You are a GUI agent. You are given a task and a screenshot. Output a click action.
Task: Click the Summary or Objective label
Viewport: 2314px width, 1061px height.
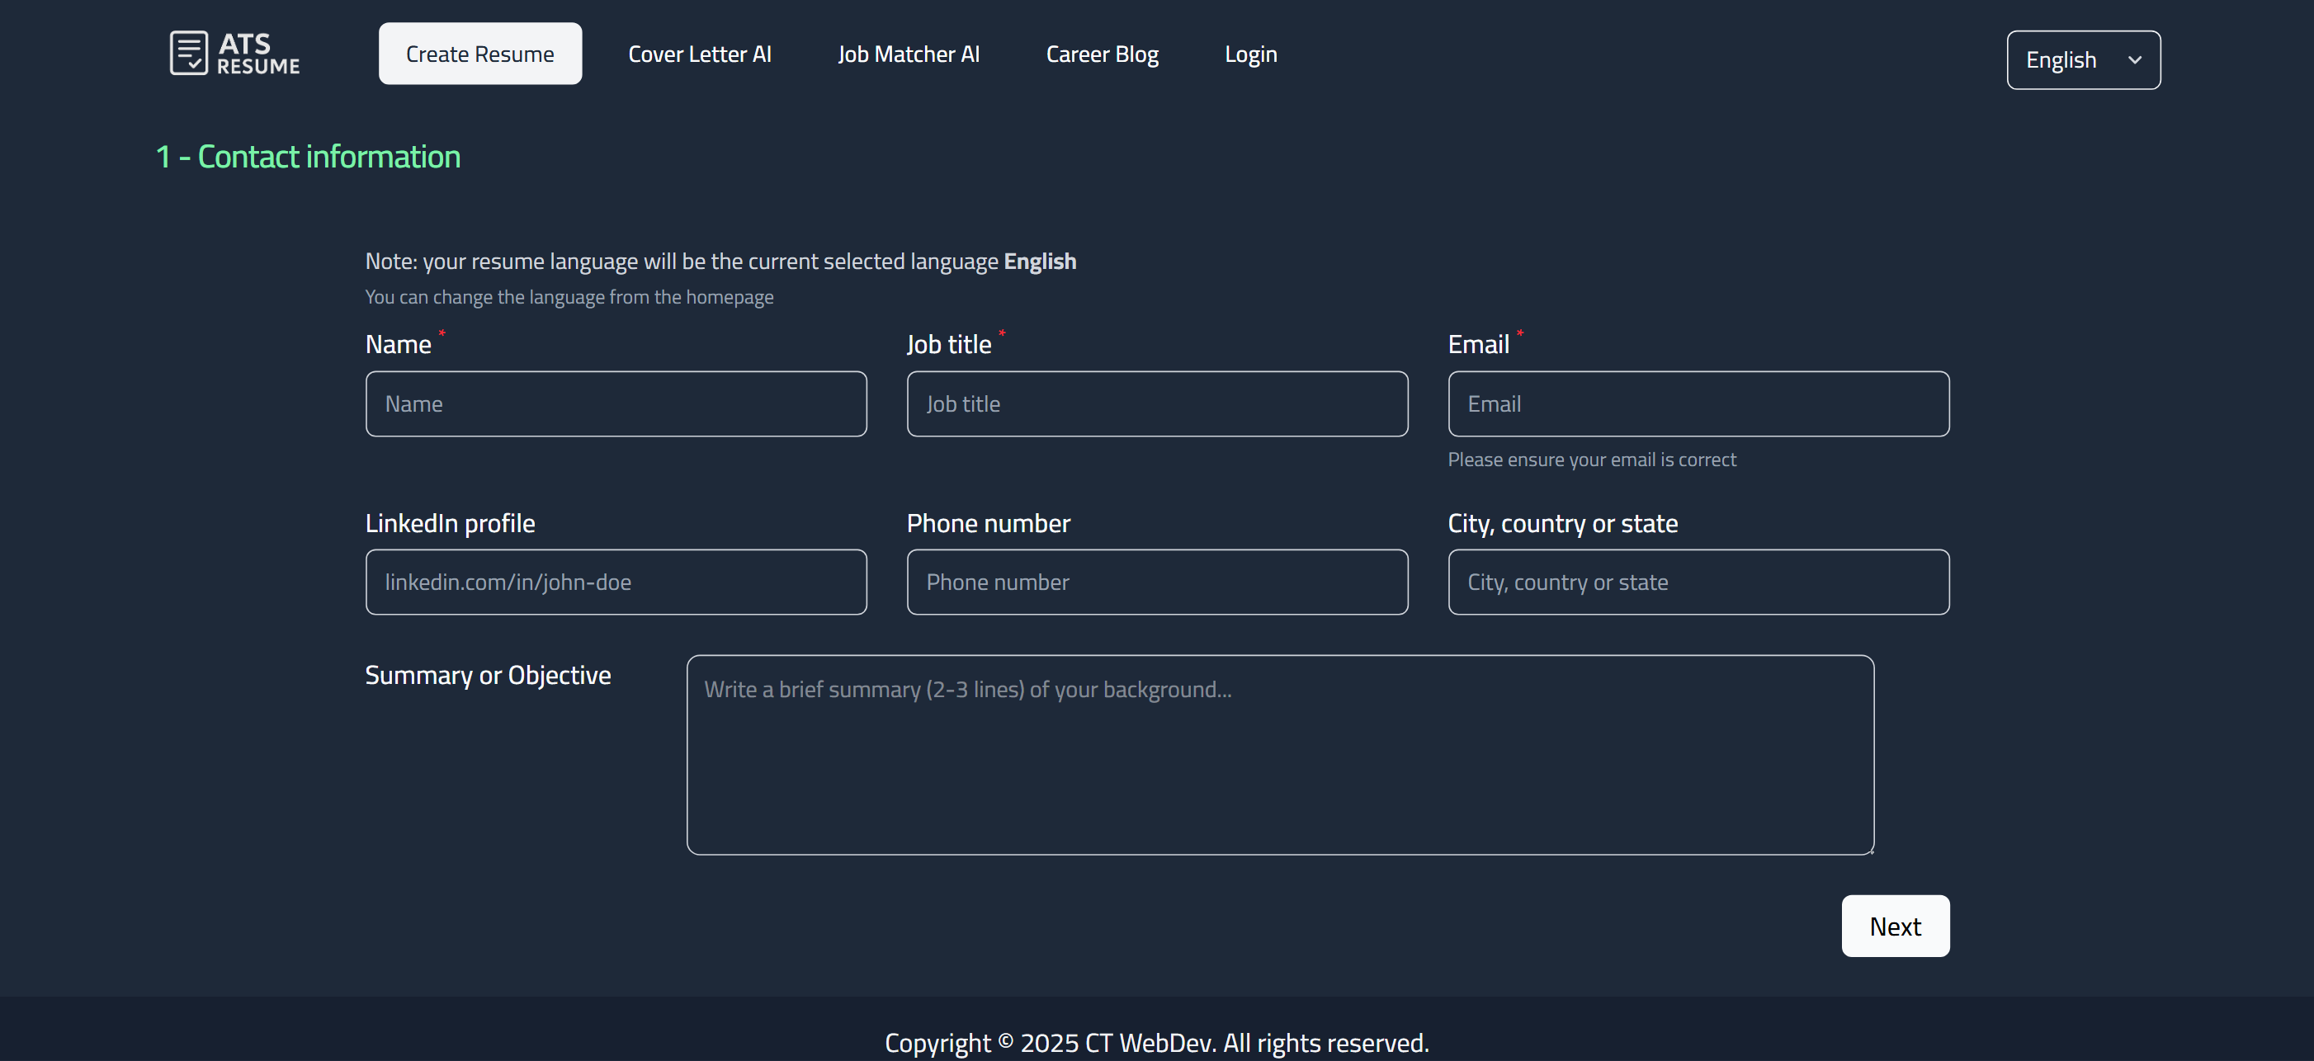(488, 676)
